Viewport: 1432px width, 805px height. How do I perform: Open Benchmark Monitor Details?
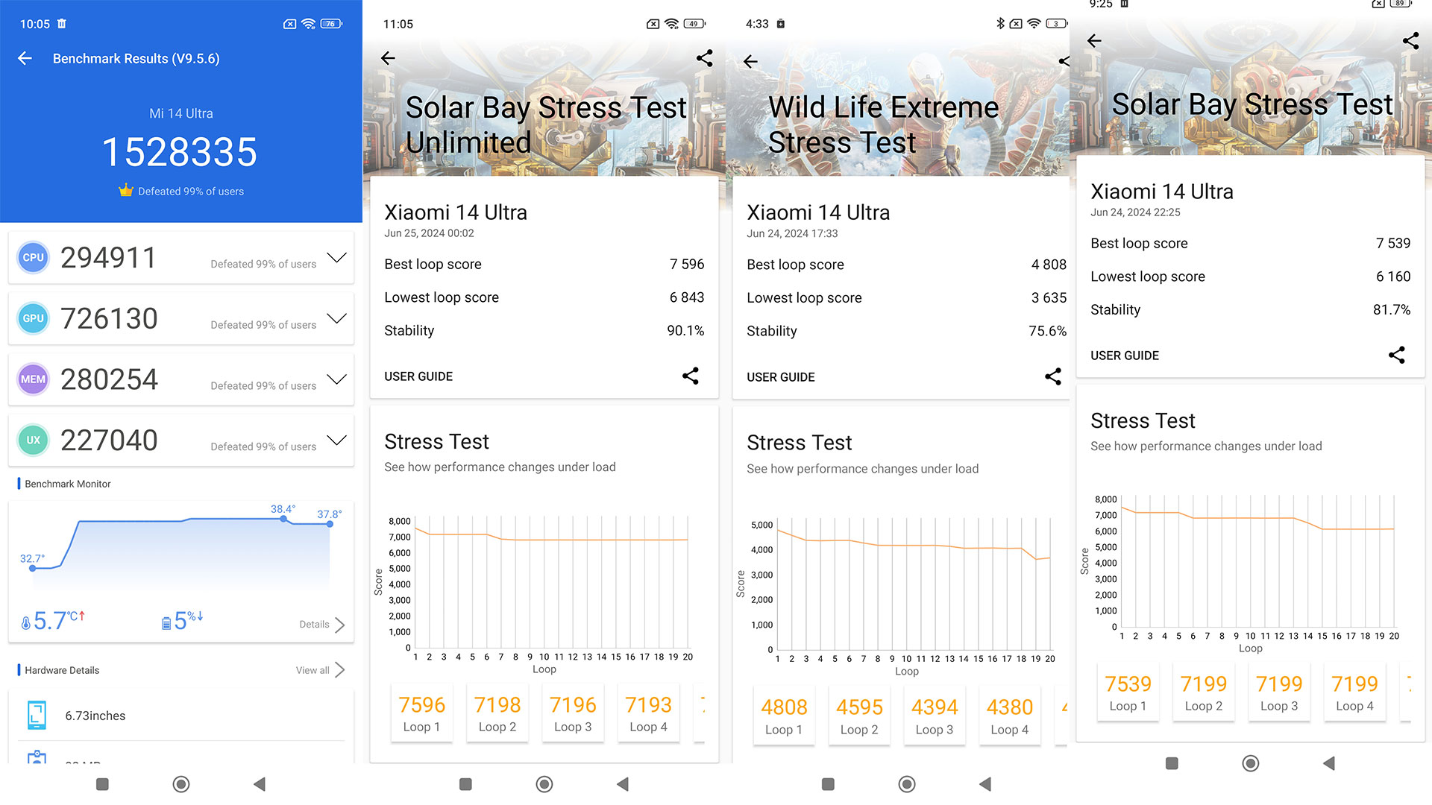coord(322,625)
